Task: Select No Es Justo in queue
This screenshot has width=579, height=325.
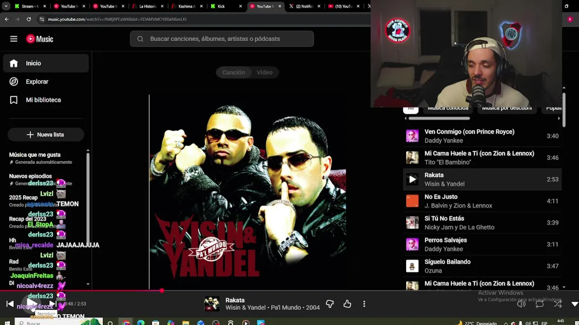Action: click(x=482, y=201)
